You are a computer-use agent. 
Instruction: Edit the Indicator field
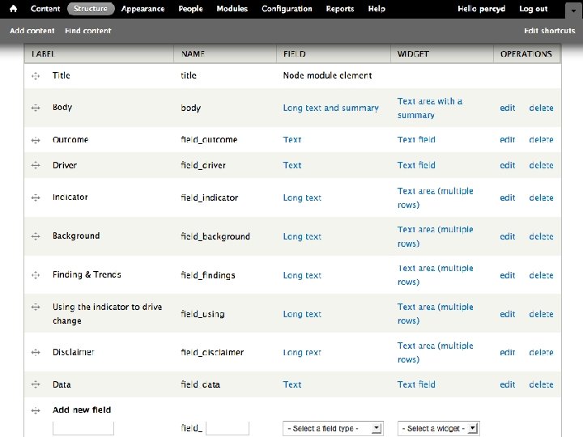[x=508, y=197]
